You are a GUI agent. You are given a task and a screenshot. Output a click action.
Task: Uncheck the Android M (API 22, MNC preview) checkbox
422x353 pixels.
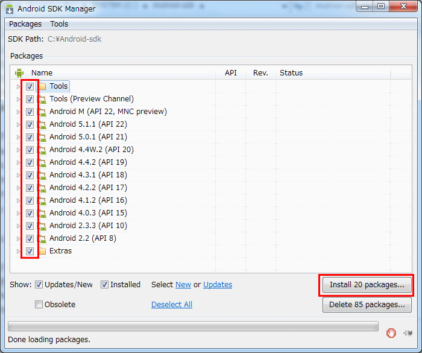tap(30, 112)
